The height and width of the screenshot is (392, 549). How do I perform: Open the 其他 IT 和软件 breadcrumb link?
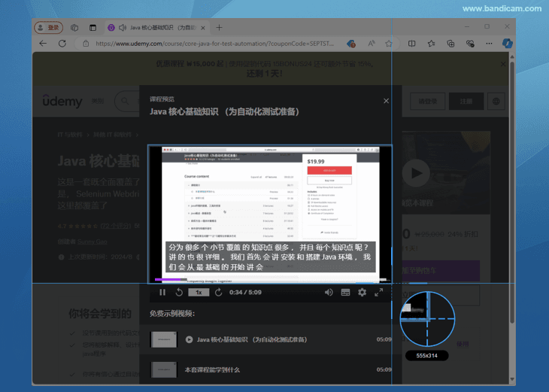(x=112, y=135)
